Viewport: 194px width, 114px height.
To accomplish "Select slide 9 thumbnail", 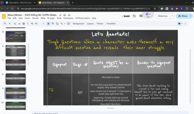I will 16,93.
